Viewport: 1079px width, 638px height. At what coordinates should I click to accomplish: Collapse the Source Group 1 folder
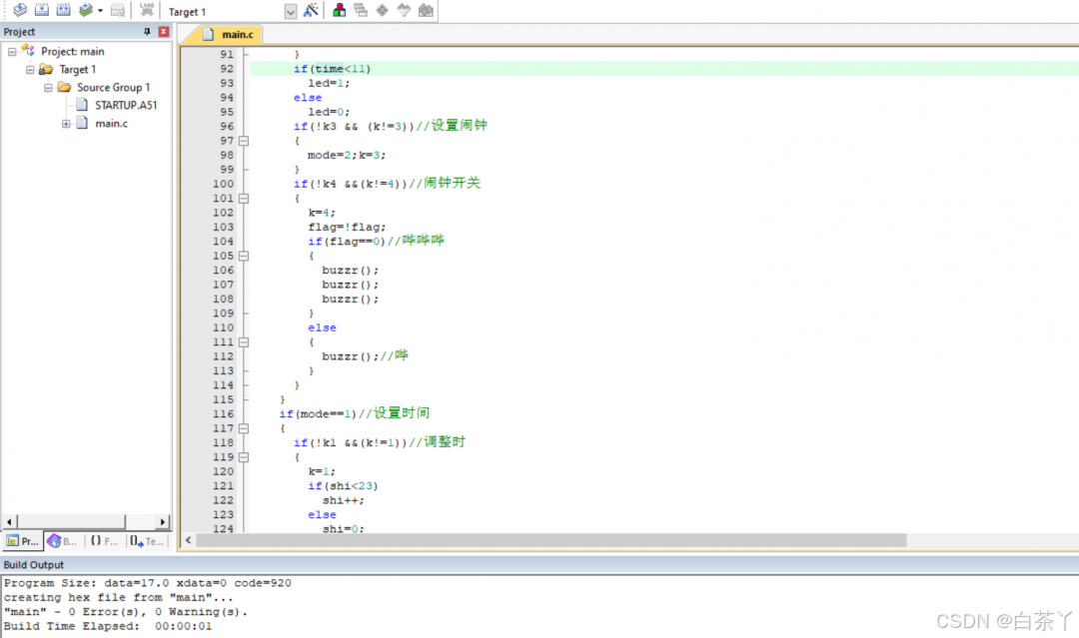tap(48, 88)
